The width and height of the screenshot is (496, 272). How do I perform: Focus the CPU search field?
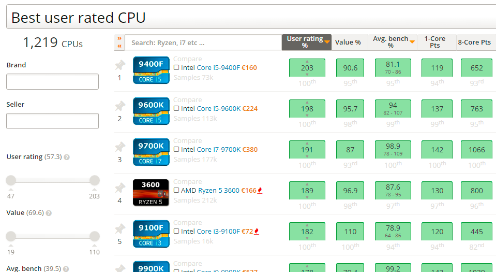[x=203, y=42]
